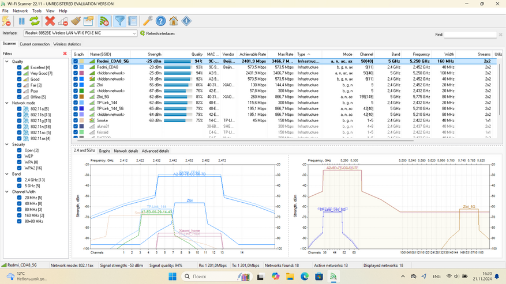
Task: Toggle the funnel filter toolbar icon
Action: pyautogui.click(x=119, y=21)
